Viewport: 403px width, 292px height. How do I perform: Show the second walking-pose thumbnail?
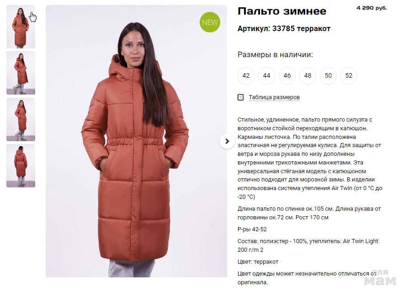pos(21,73)
